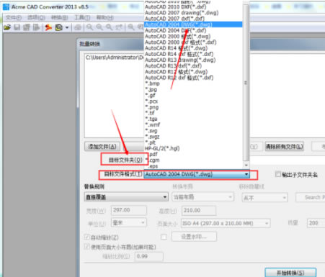Choose AutoCAD R14 格式(*.dwg) option

tap(193, 48)
